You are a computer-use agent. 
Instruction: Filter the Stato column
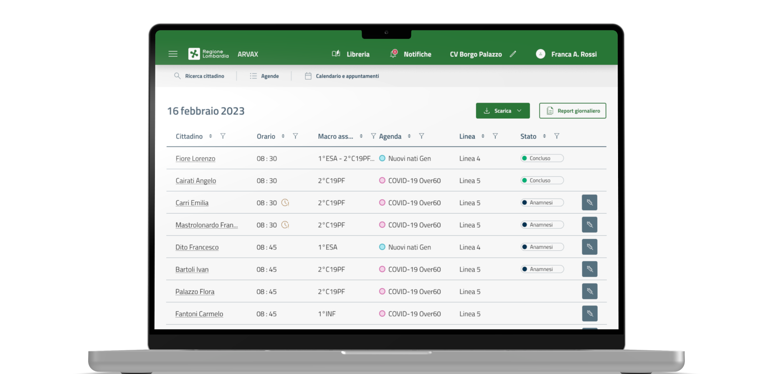coord(557,136)
